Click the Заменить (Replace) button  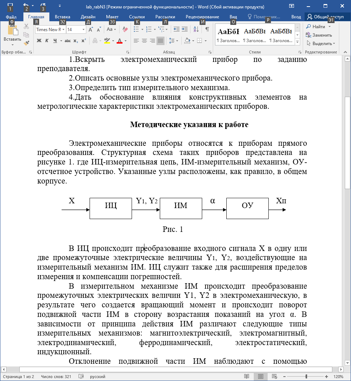click(x=319, y=35)
